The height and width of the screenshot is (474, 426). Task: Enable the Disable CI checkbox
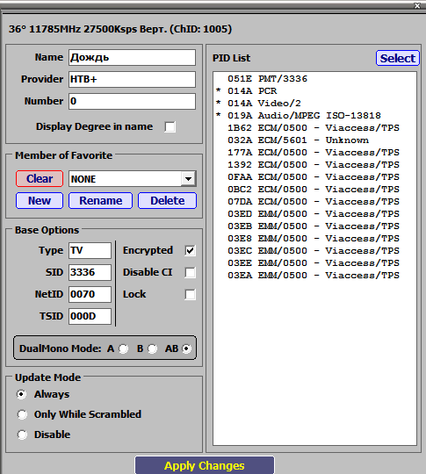(x=190, y=273)
